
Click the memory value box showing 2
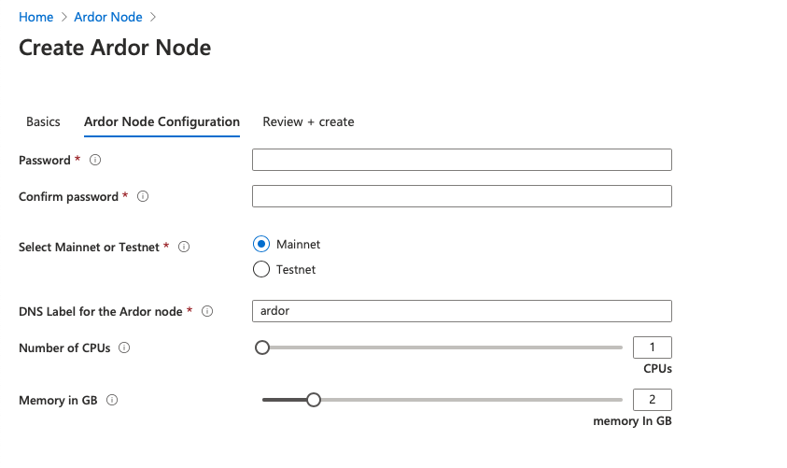pyautogui.click(x=653, y=400)
